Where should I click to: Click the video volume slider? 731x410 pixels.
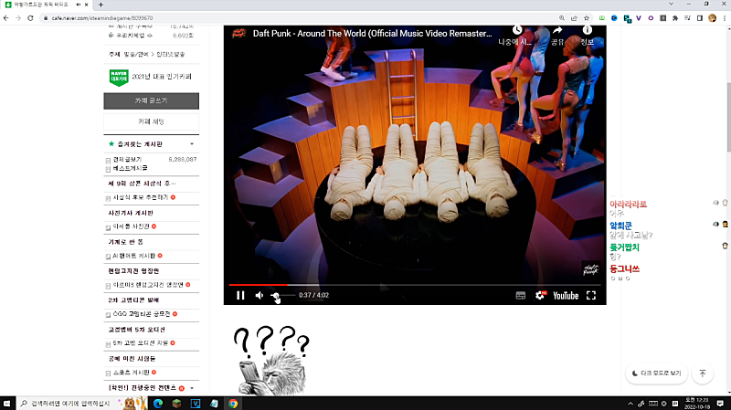tap(282, 295)
